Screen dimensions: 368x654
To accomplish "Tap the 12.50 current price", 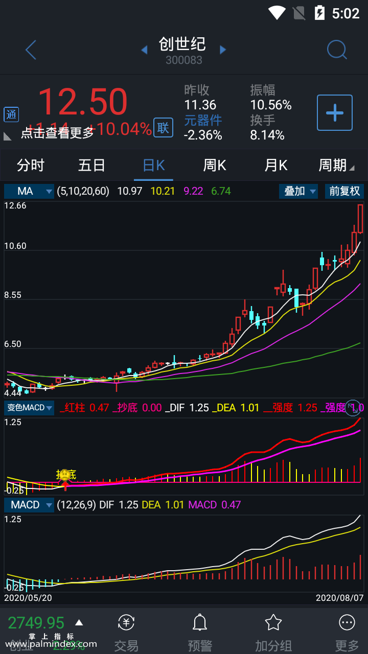I will pyautogui.click(x=83, y=102).
